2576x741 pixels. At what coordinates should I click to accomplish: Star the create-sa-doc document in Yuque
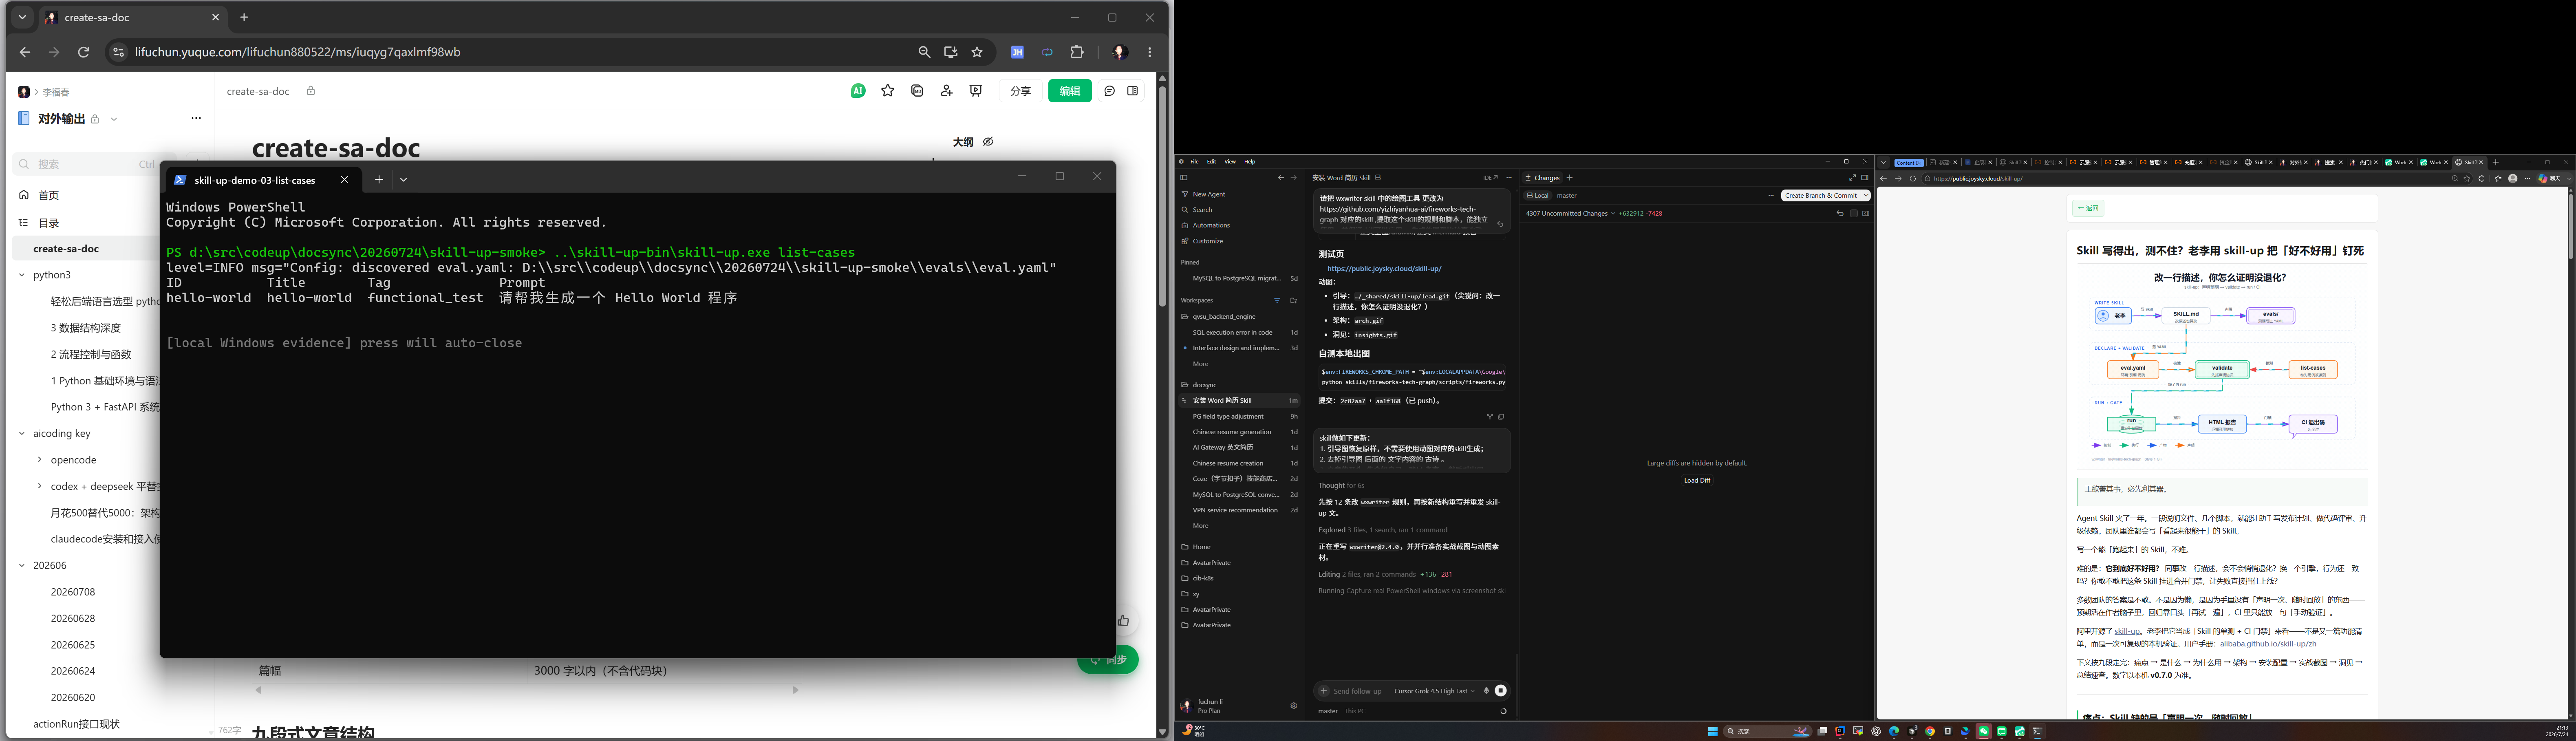[x=888, y=91]
